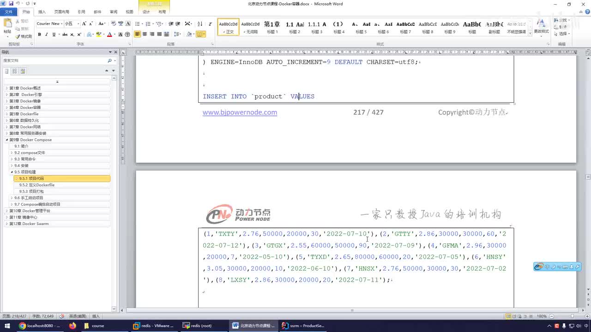The image size is (591, 332).
Task: Open the 文件 (File) tab
Action: (x=8, y=12)
